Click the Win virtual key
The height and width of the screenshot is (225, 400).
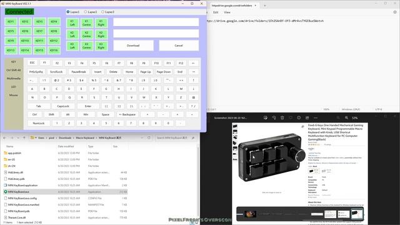click(x=86, y=114)
